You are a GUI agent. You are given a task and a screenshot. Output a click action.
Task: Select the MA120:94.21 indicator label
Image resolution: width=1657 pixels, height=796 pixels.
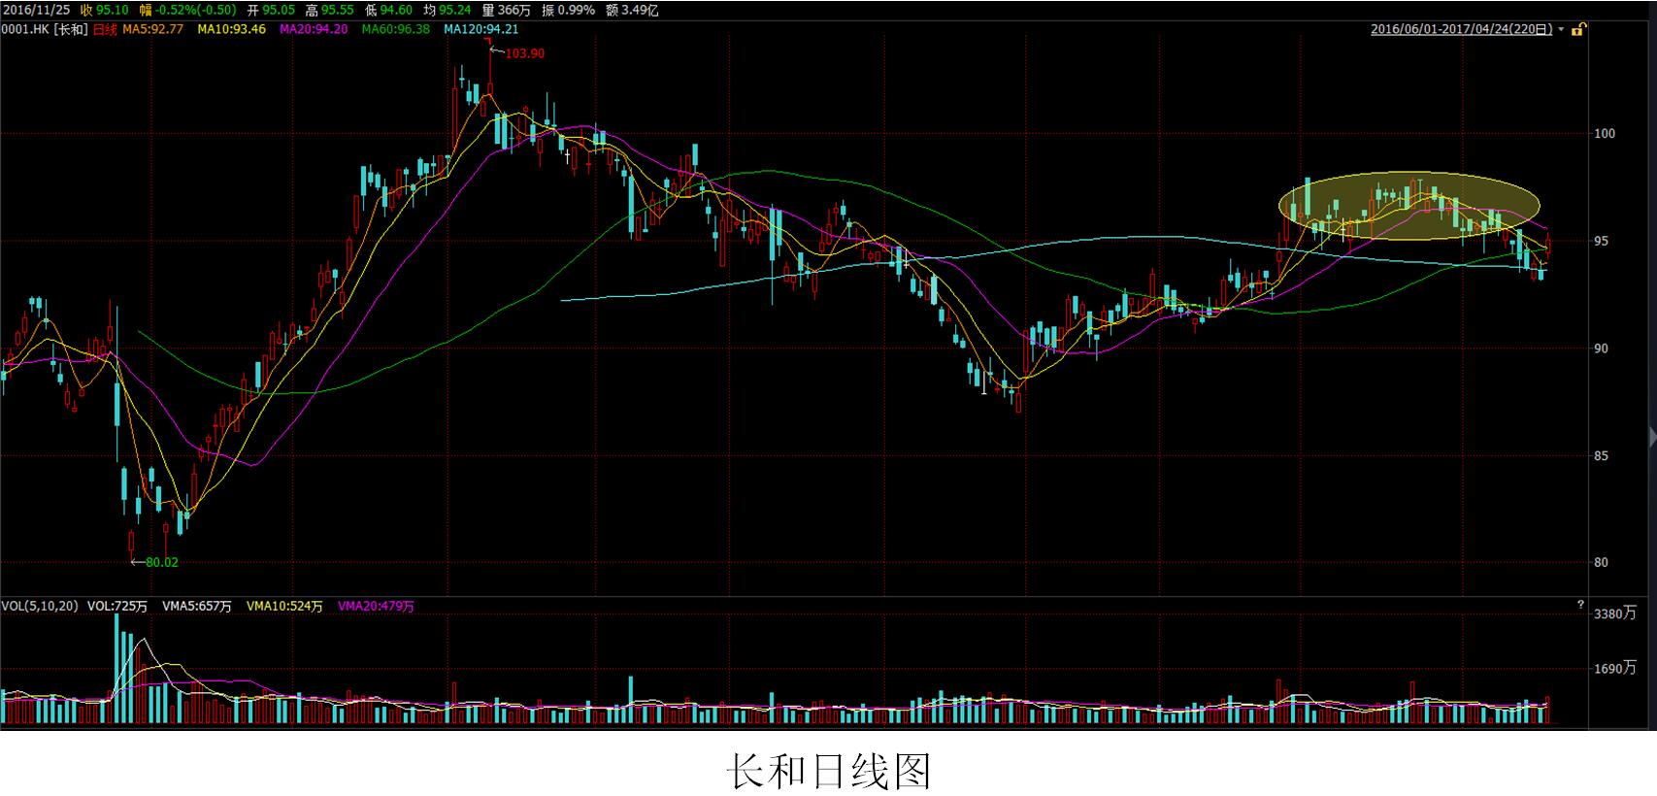click(481, 29)
